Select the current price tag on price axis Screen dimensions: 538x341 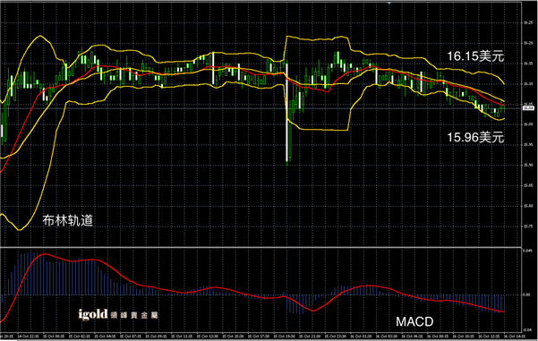(528, 108)
